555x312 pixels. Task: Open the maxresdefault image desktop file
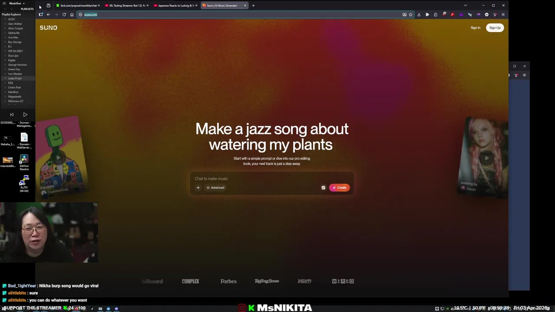click(x=7, y=162)
